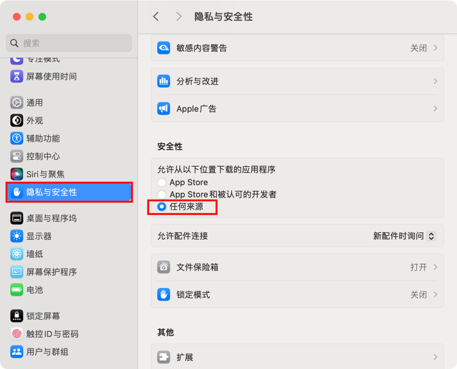457x369 pixels.
Task: Click the 电池 (Battery) icon
Action: pos(17,290)
